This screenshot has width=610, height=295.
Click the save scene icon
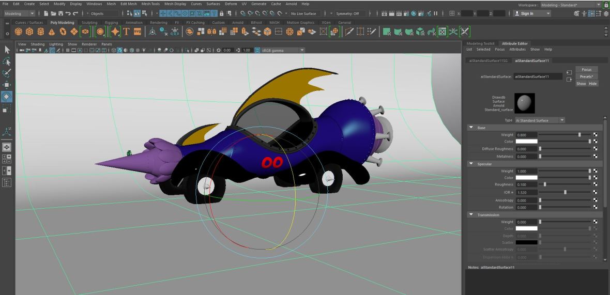60,13
